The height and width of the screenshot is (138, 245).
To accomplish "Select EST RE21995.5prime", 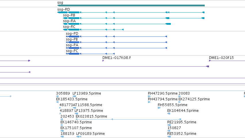I will 182,122.
